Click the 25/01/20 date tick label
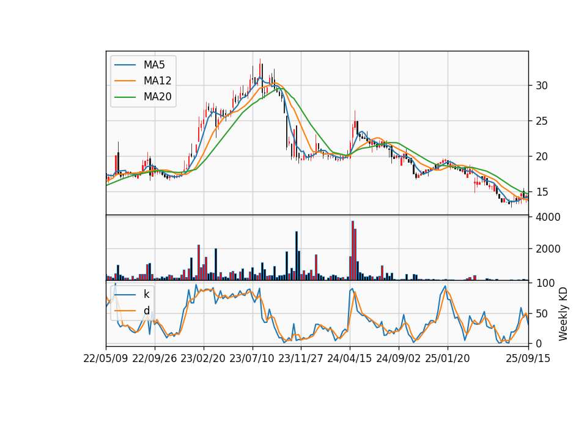Viewport: 587px width, 422px height. 448,358
